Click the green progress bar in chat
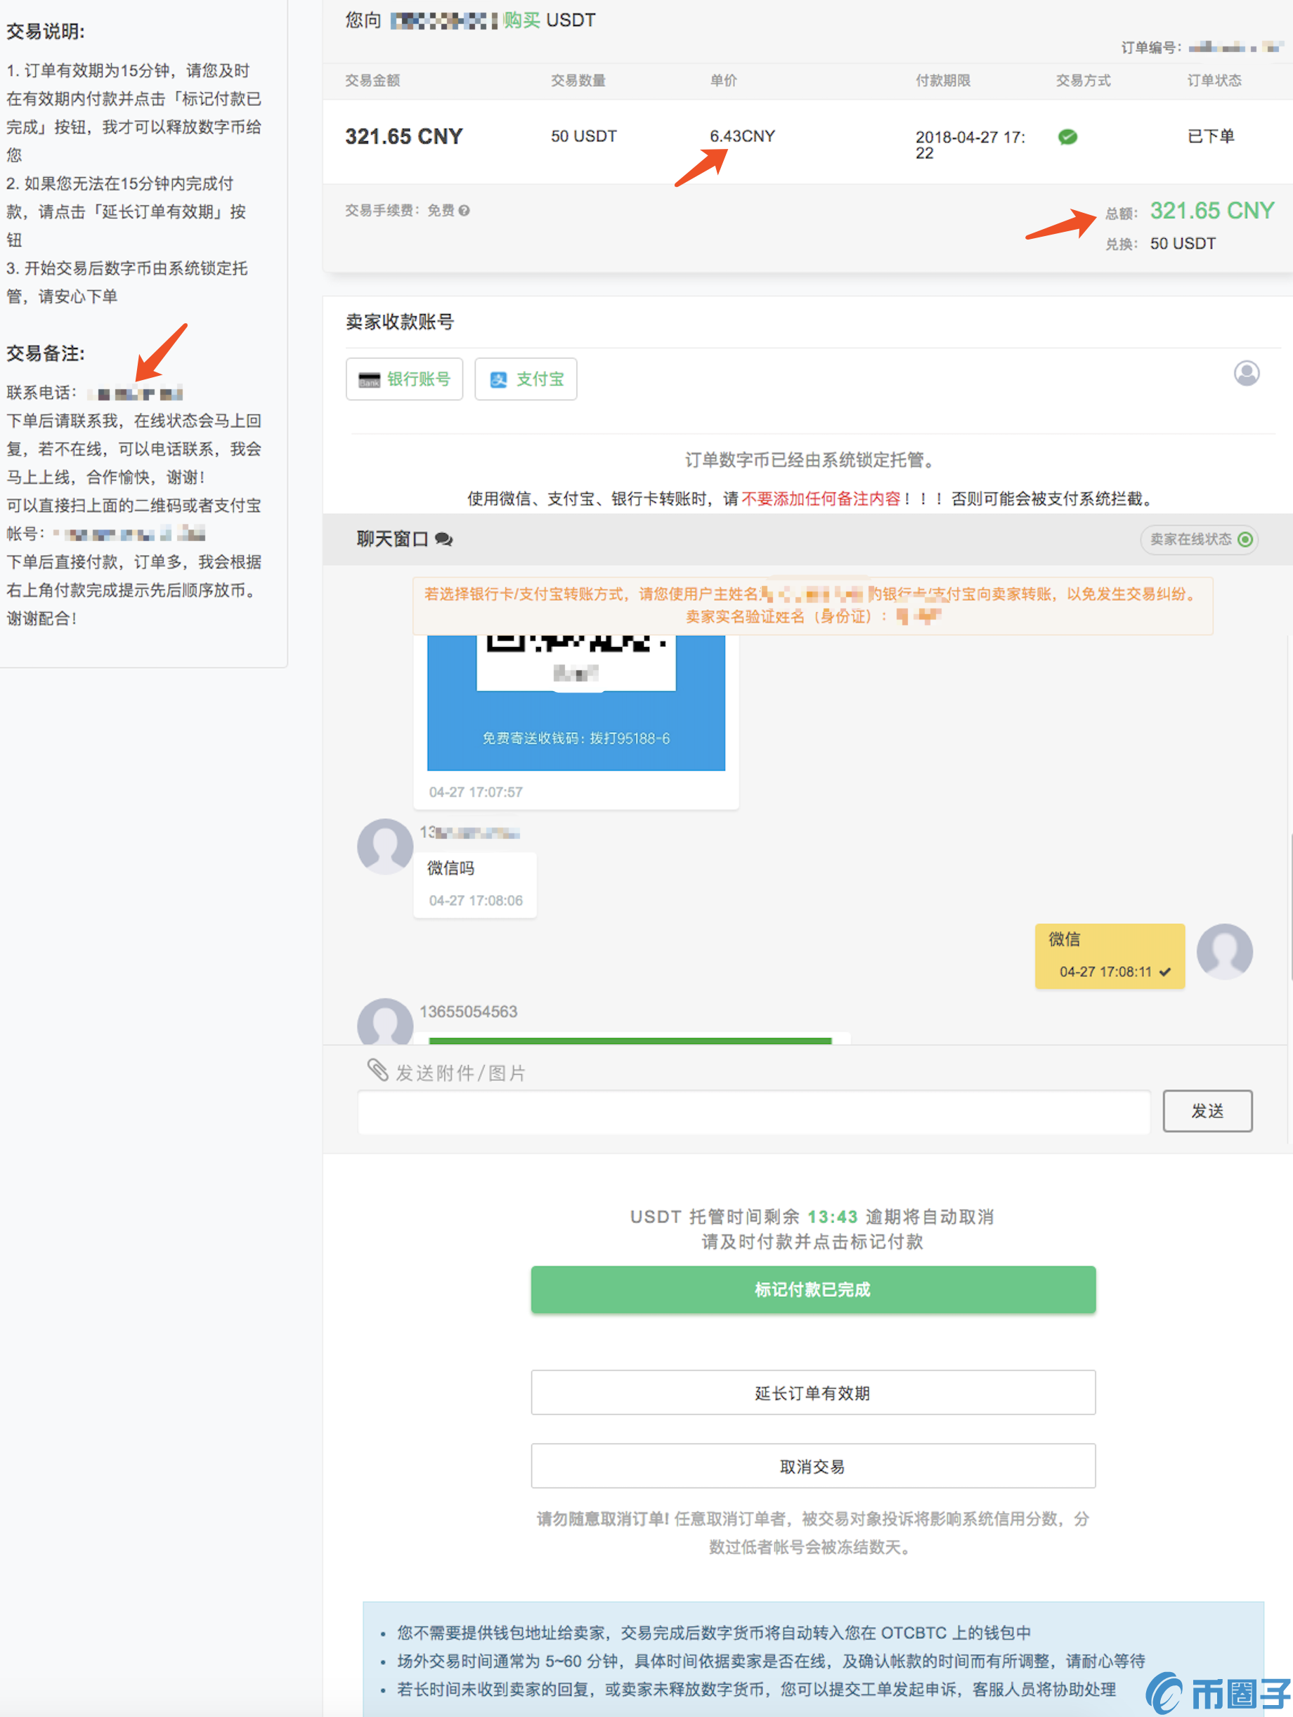 [x=629, y=1040]
